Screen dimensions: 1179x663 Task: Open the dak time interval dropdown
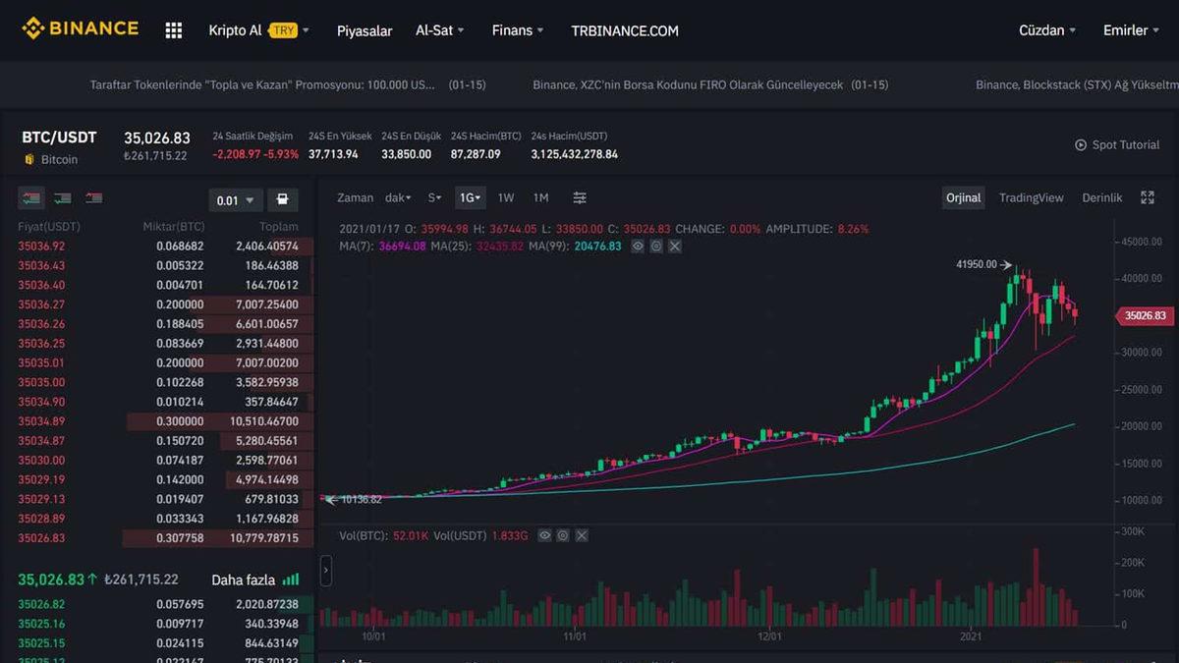(x=398, y=197)
